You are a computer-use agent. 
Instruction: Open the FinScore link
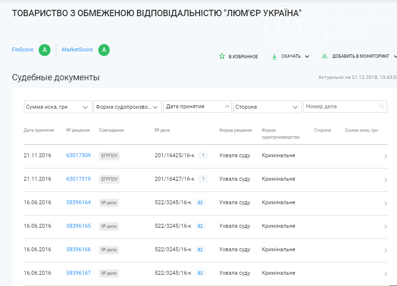tap(22, 49)
